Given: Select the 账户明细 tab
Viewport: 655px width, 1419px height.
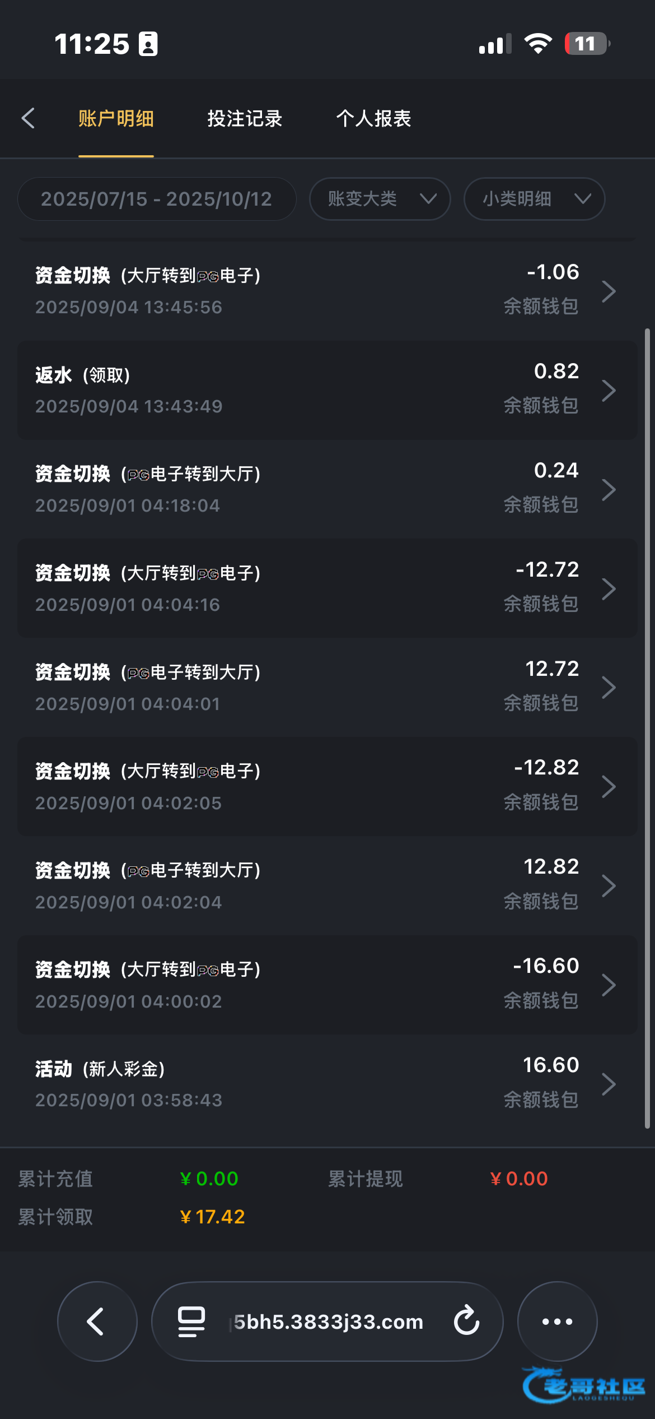Looking at the screenshot, I should click(116, 118).
